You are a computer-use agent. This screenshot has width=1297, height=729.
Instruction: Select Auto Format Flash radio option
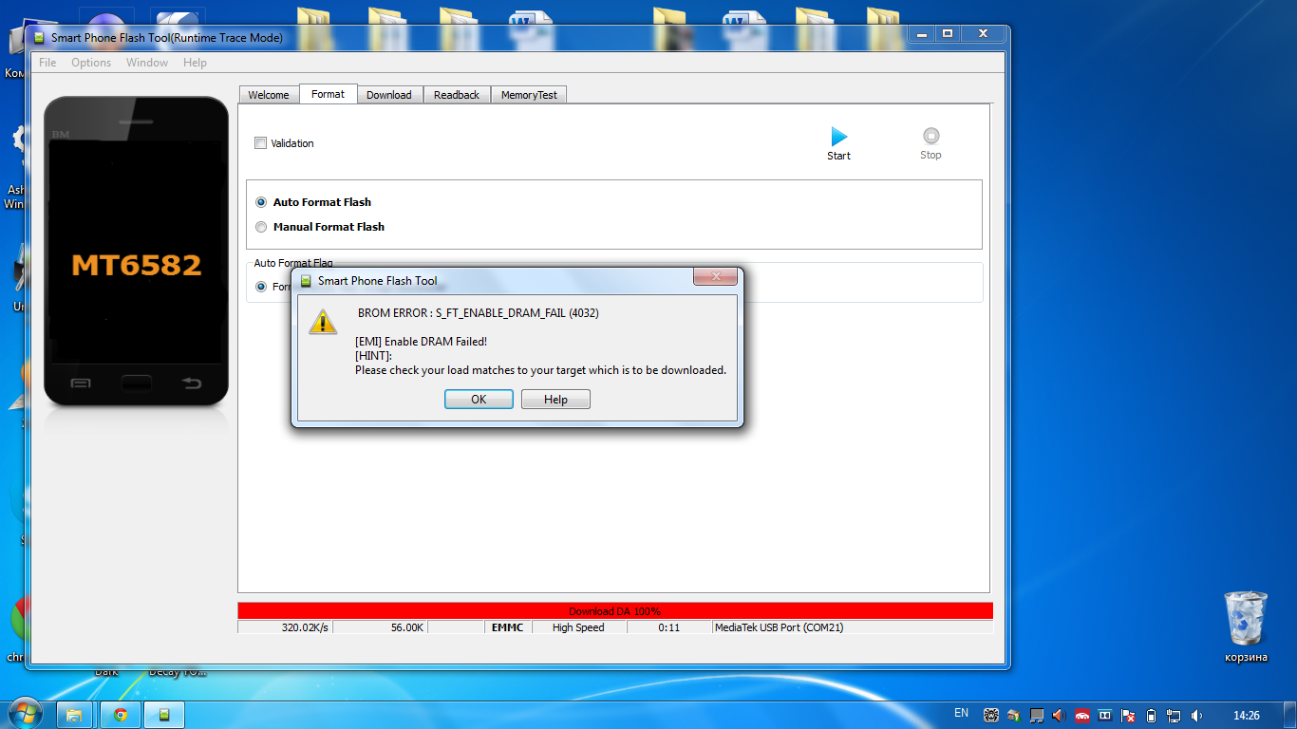(261, 202)
